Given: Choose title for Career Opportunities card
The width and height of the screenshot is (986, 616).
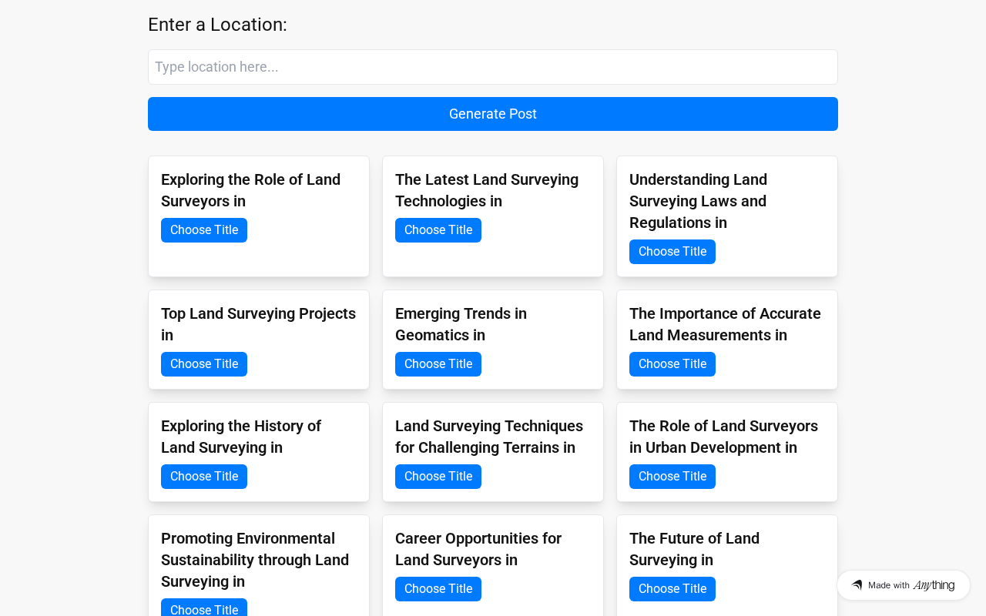Looking at the screenshot, I should tap(438, 589).
